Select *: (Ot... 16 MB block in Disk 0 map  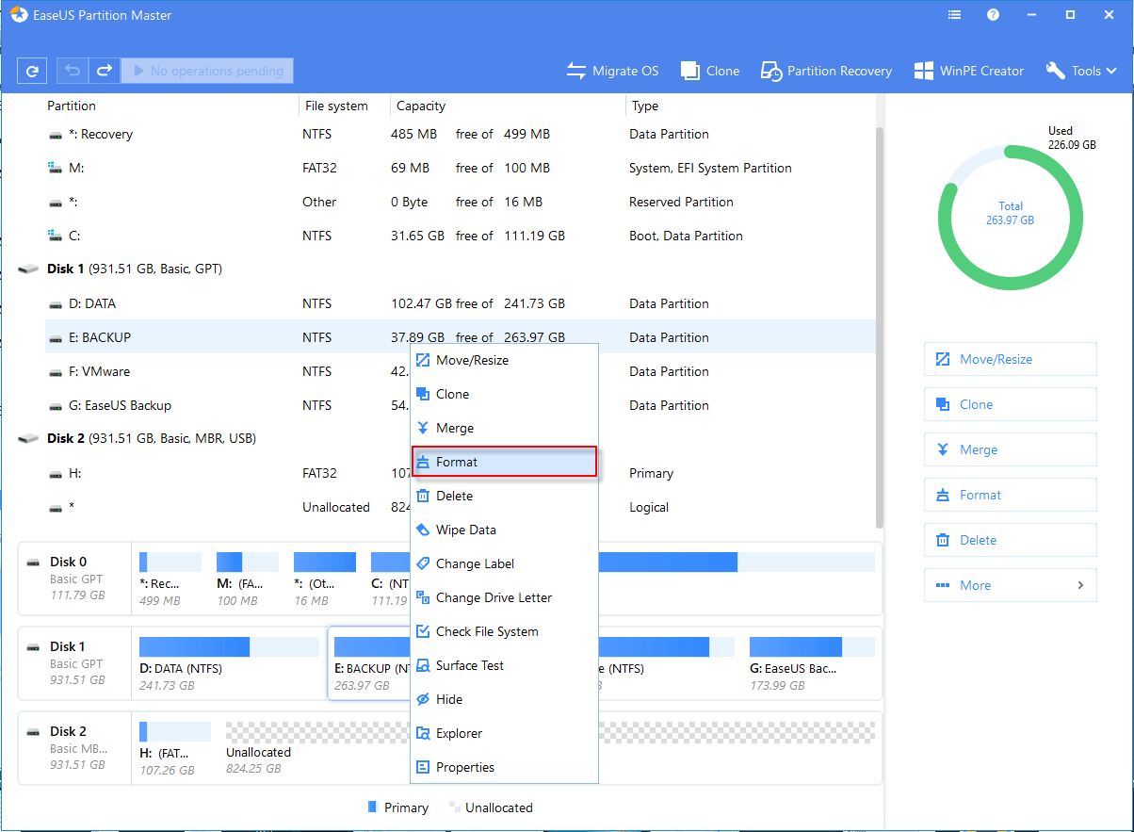pos(325,579)
